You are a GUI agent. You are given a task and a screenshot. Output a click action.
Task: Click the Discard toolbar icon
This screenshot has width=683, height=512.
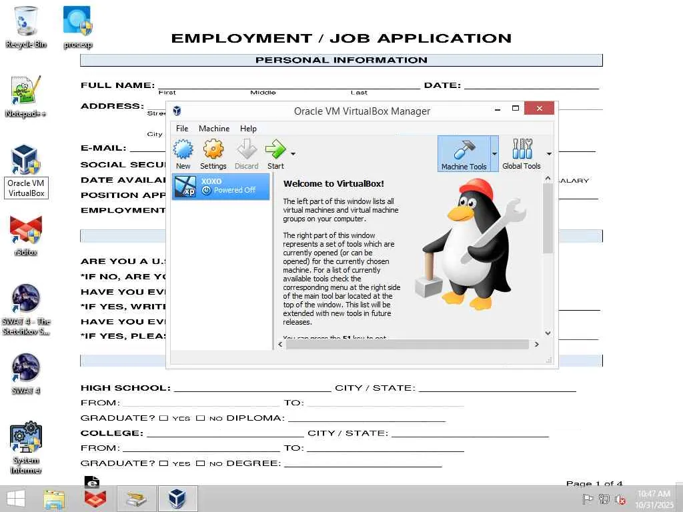247,154
